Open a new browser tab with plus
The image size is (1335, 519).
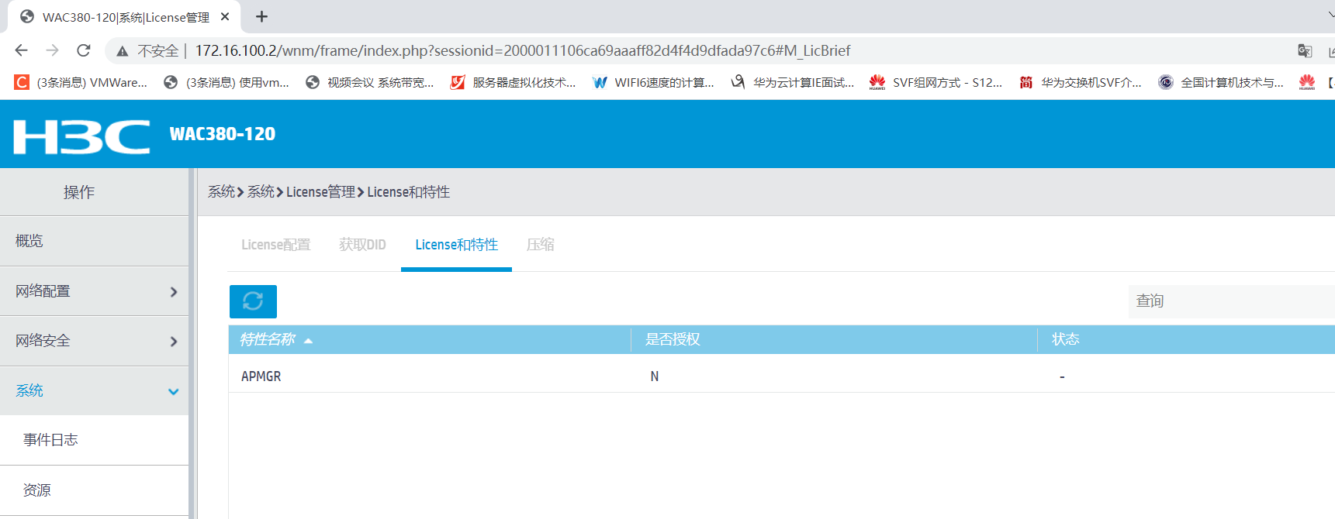tap(262, 16)
